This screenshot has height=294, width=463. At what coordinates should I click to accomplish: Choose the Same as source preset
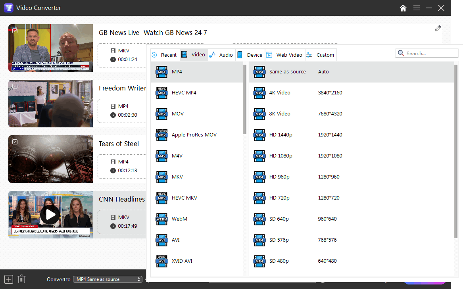352,72
